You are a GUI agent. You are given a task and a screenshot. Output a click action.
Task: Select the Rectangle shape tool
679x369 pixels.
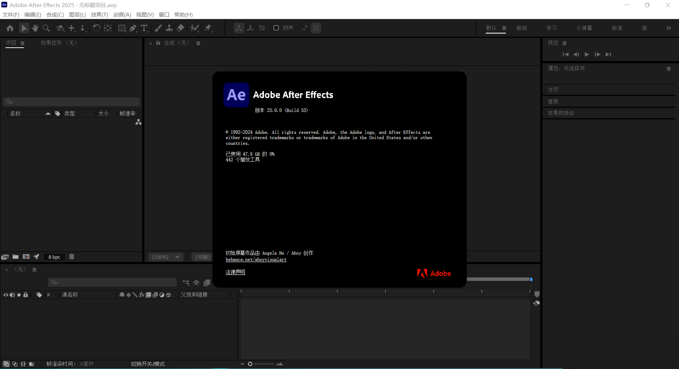click(x=122, y=28)
